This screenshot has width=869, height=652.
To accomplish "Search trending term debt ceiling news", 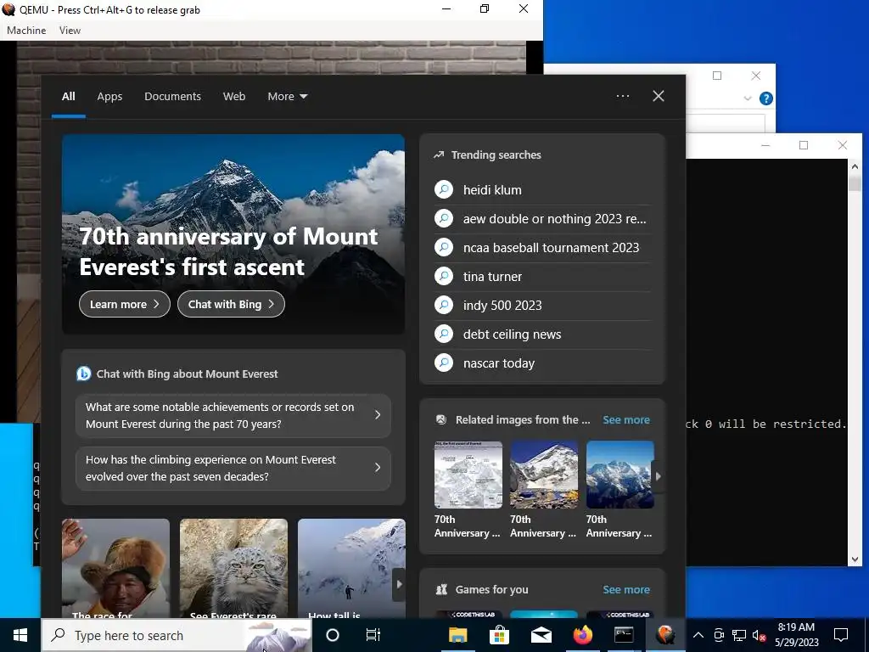I will pos(512,334).
